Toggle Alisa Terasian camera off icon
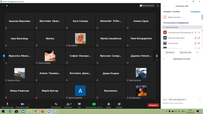Viewport: 203px width, 114px height. [199, 43]
